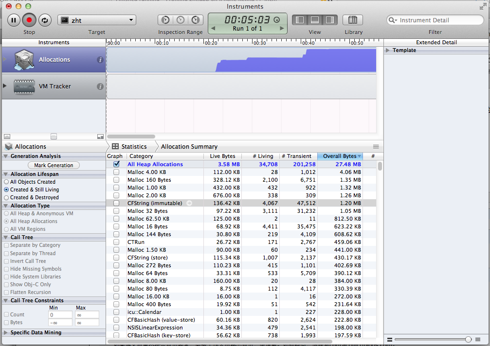Go to the next run with the right arrow

coord(282,28)
